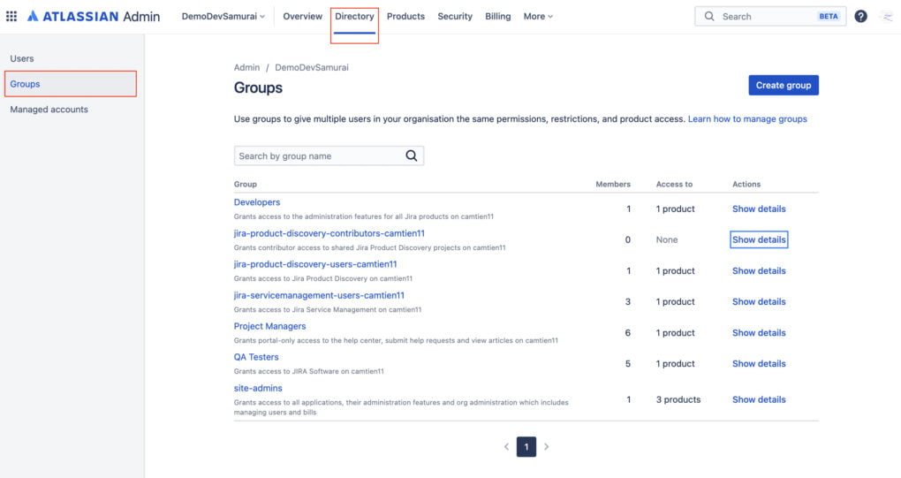Open the Billing tab

click(x=497, y=16)
